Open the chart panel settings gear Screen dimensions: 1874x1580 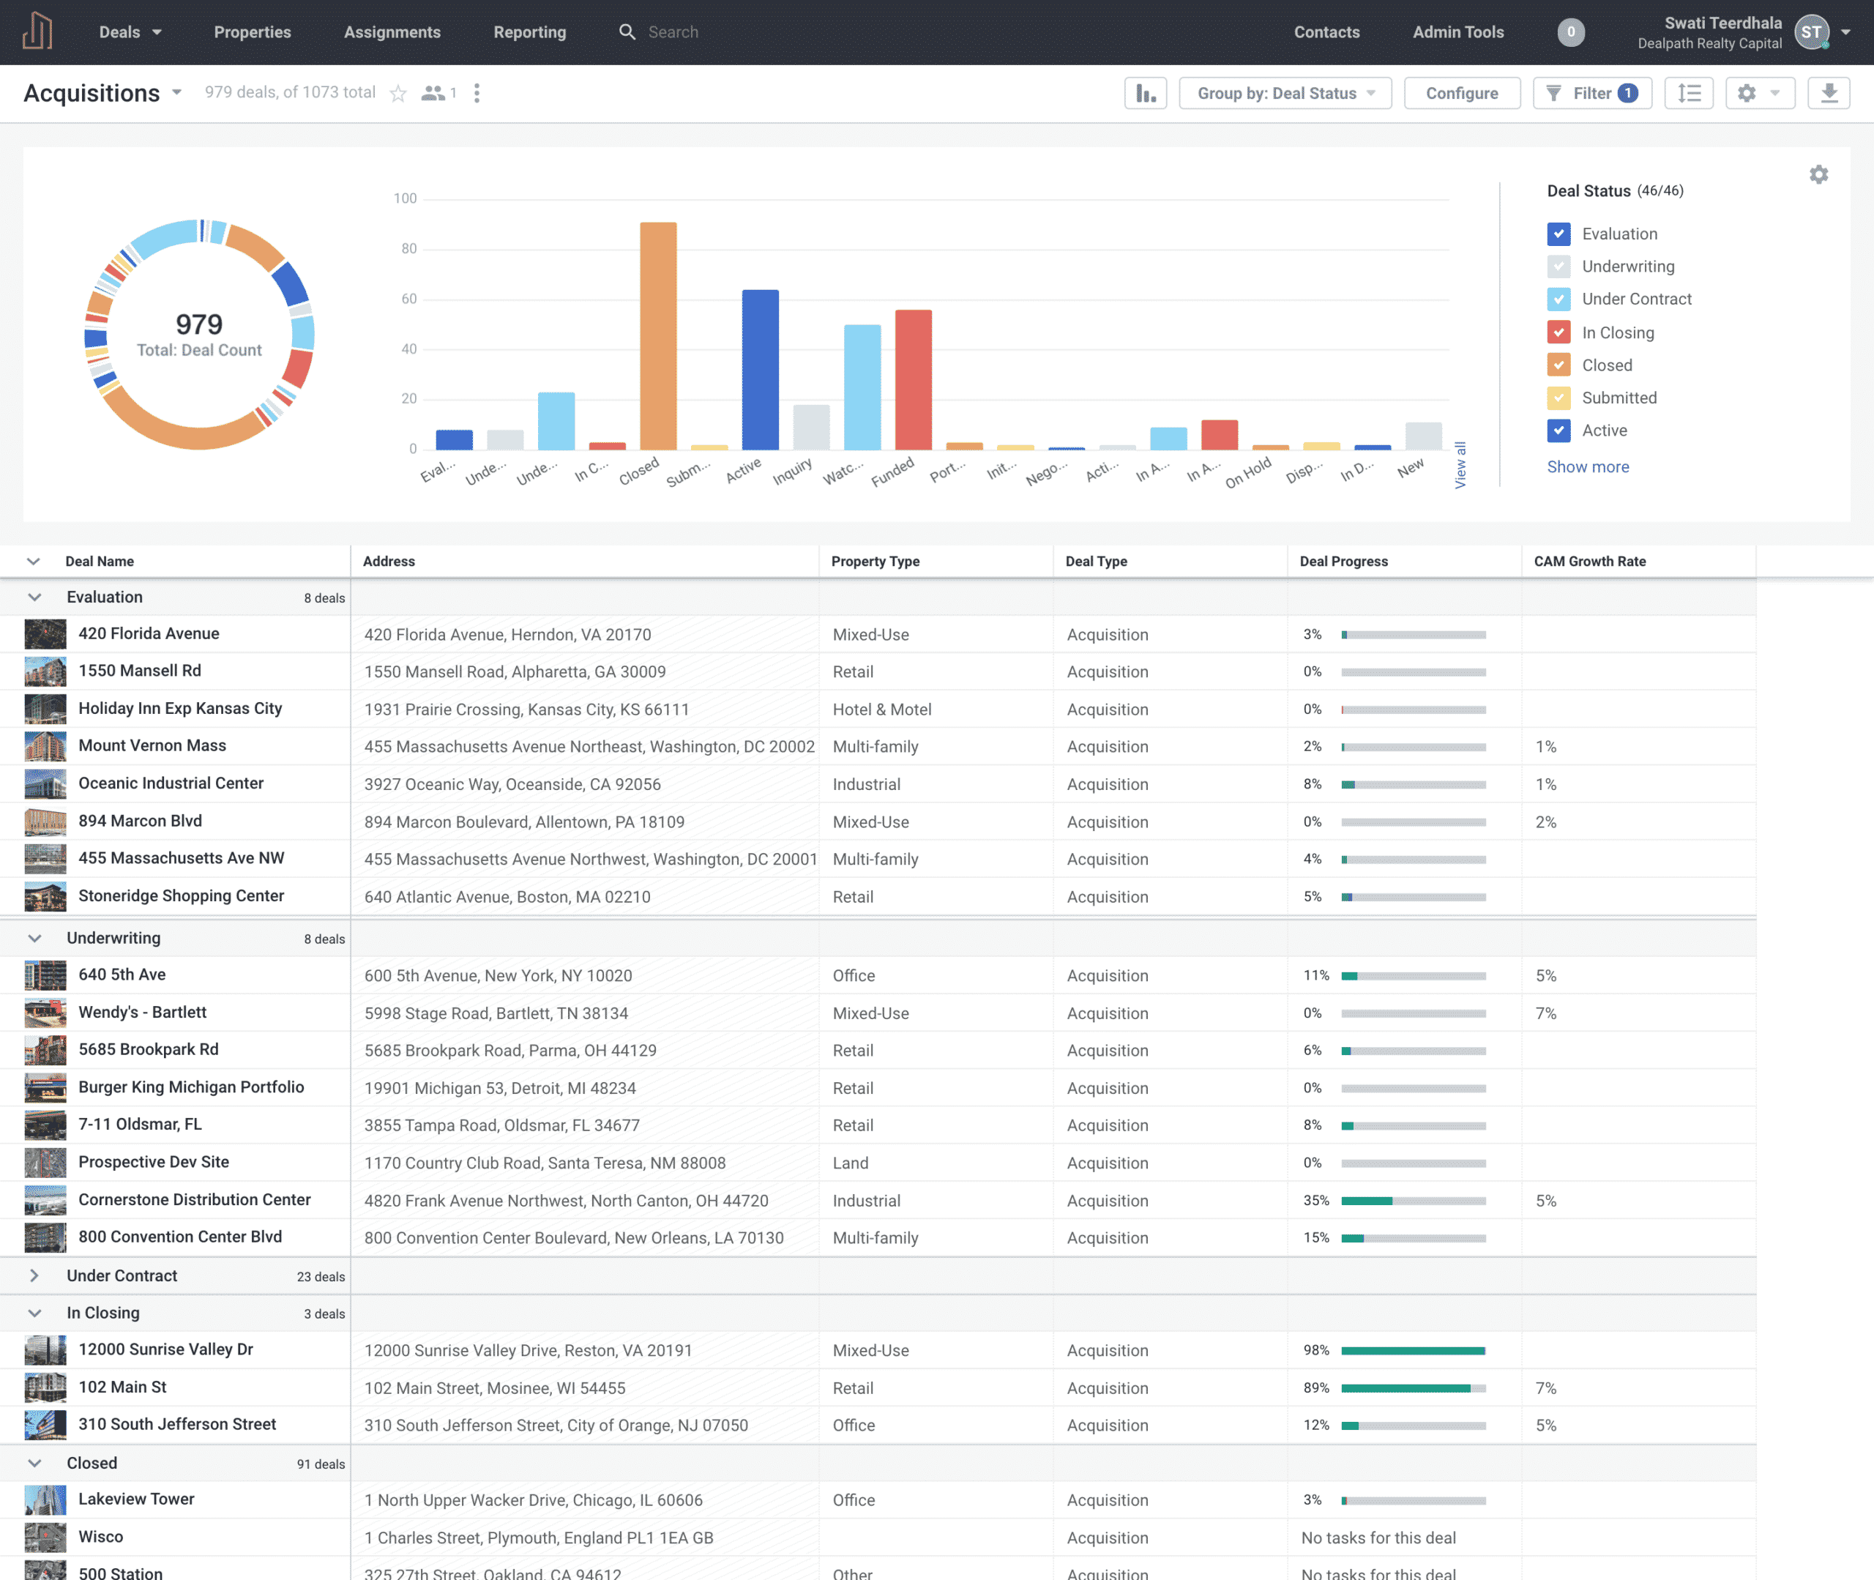[x=1818, y=174]
